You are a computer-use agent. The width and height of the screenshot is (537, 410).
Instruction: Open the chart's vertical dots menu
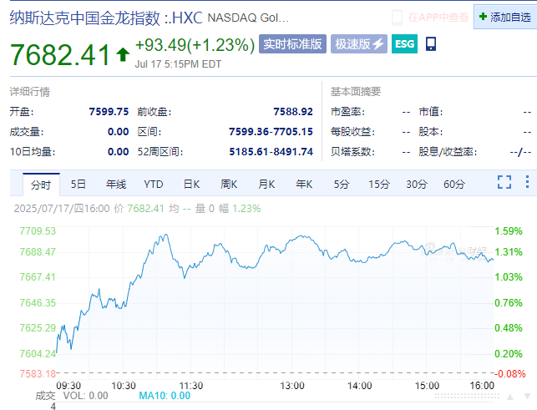pos(526,183)
